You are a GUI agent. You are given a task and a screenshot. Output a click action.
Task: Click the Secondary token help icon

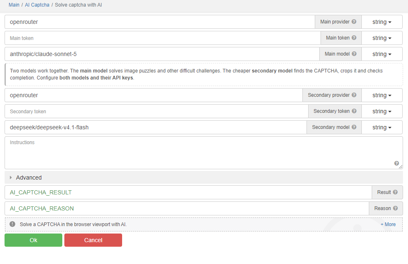(x=354, y=111)
